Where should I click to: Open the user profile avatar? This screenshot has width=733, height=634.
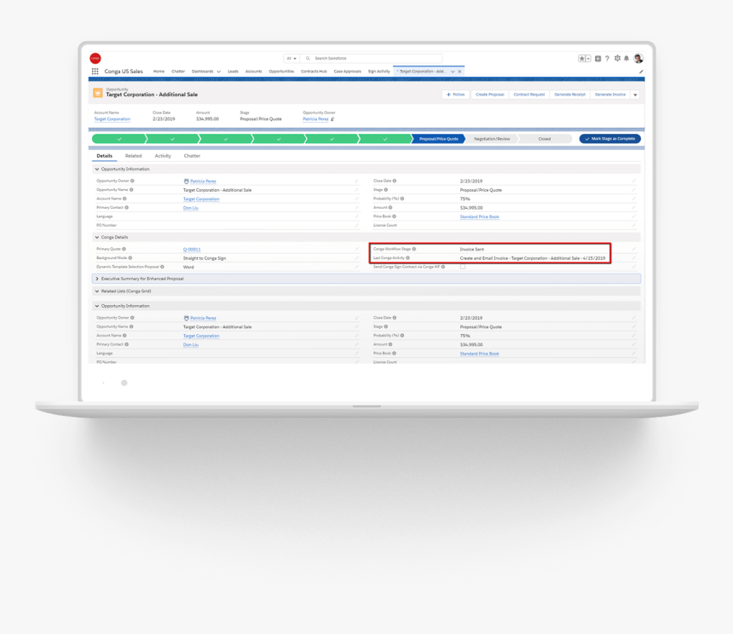pyautogui.click(x=638, y=59)
